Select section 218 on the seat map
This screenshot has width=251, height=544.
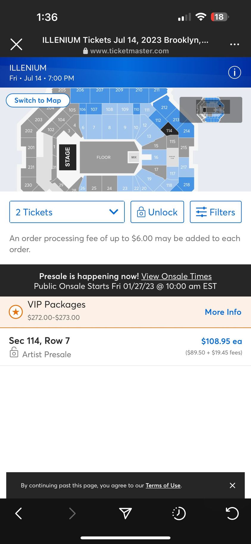(x=186, y=185)
